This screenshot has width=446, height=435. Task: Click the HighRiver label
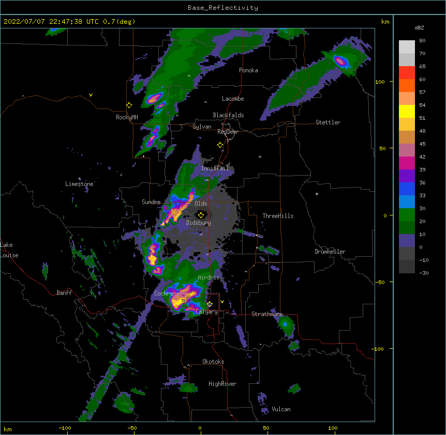click(x=222, y=384)
